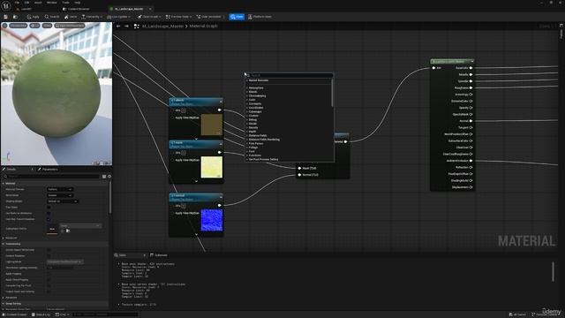Click the Specular pin on result node
Viewport: 565px width, 318px height.
(x=471, y=81)
